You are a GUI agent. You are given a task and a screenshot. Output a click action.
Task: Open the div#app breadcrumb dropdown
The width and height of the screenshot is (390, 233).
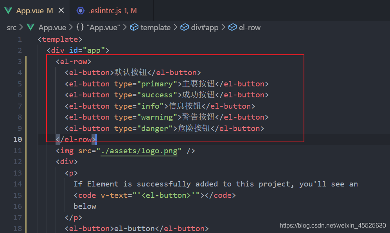point(205,27)
